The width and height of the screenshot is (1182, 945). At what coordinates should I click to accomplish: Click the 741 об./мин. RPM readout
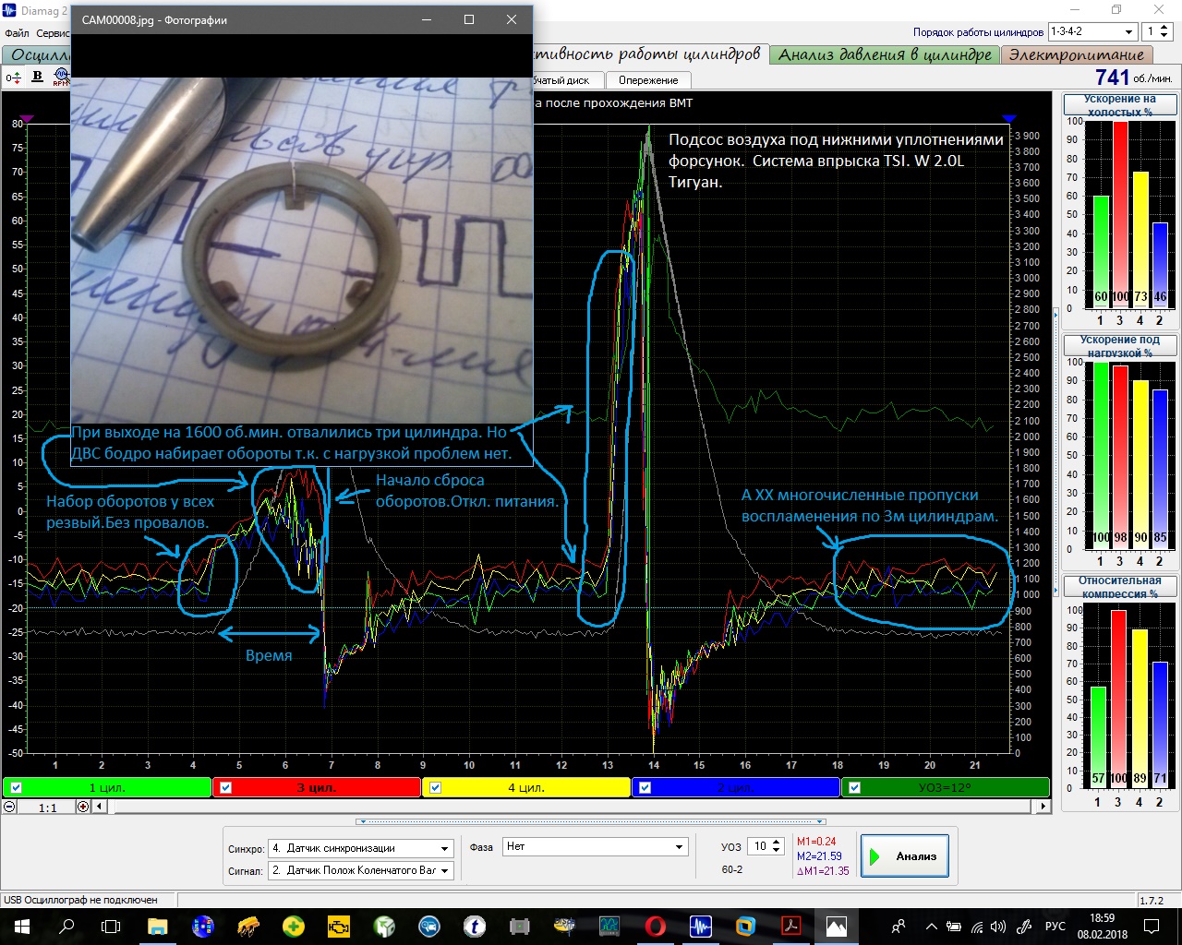(1133, 78)
